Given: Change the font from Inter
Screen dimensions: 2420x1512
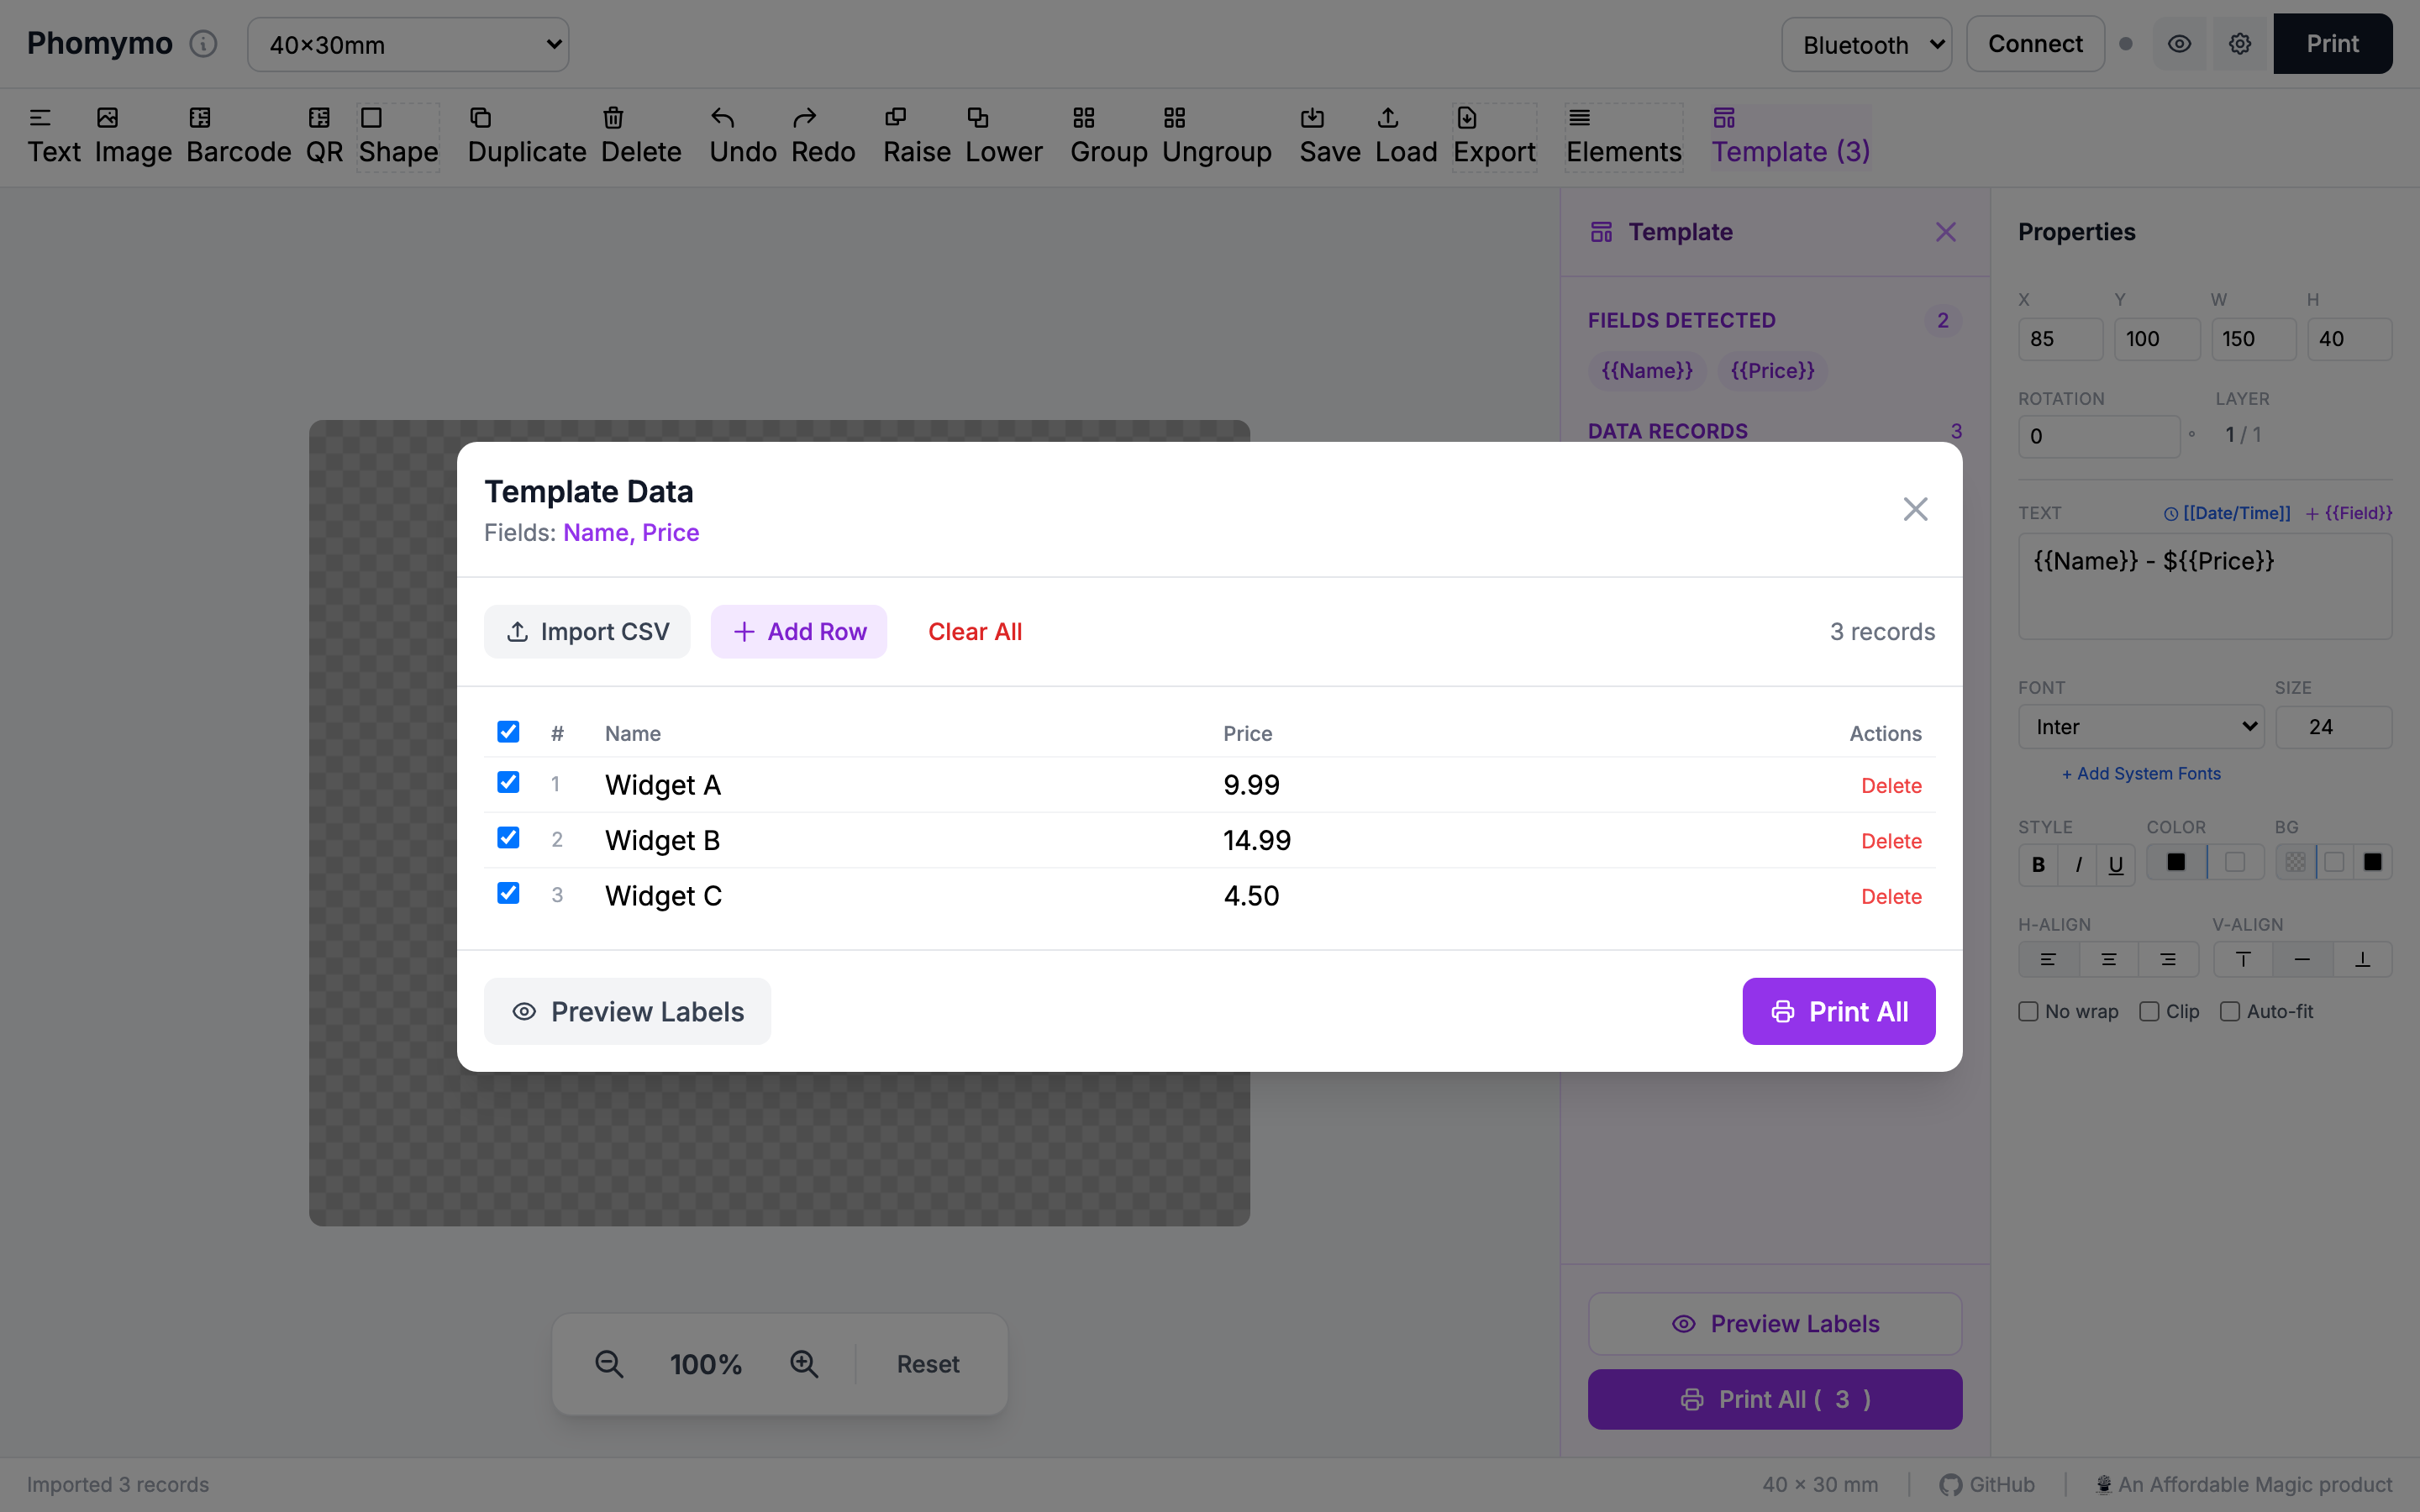Looking at the screenshot, I should (x=2140, y=726).
